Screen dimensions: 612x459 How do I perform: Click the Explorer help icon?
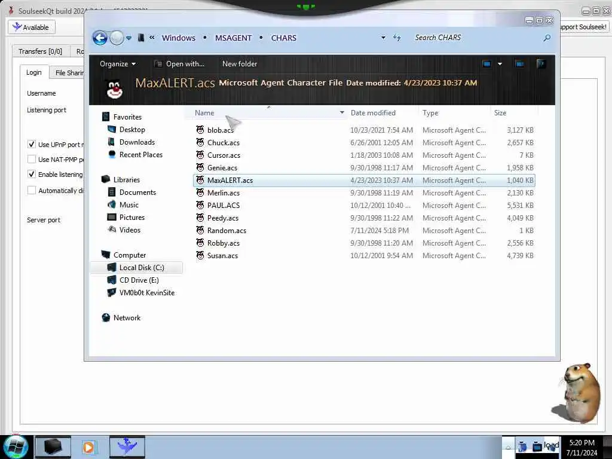tap(541, 63)
